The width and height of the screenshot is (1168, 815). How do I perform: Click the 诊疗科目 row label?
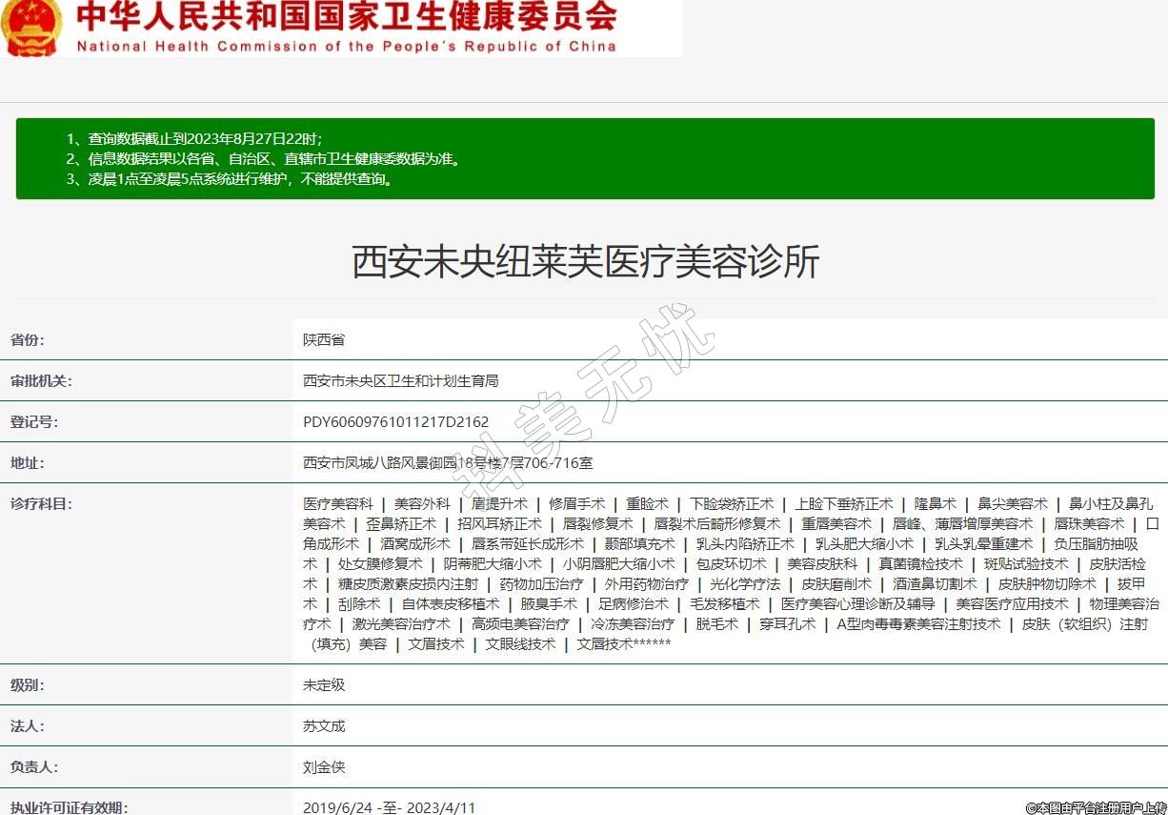click(41, 504)
